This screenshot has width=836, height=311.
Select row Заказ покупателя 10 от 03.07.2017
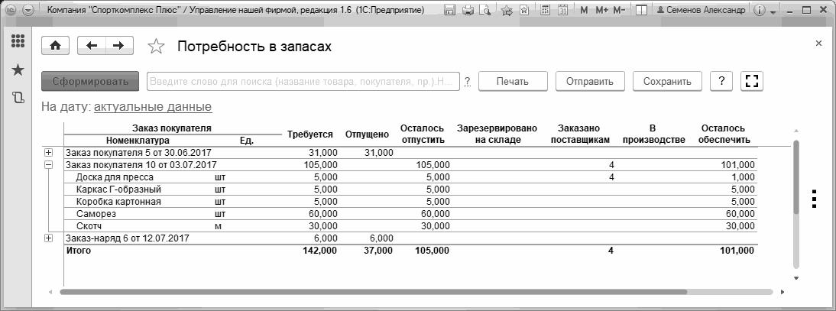click(410, 165)
